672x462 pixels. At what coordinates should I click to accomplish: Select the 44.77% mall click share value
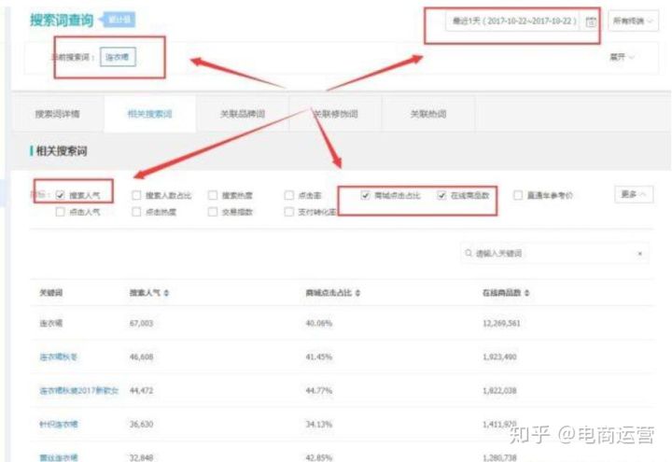coord(319,391)
